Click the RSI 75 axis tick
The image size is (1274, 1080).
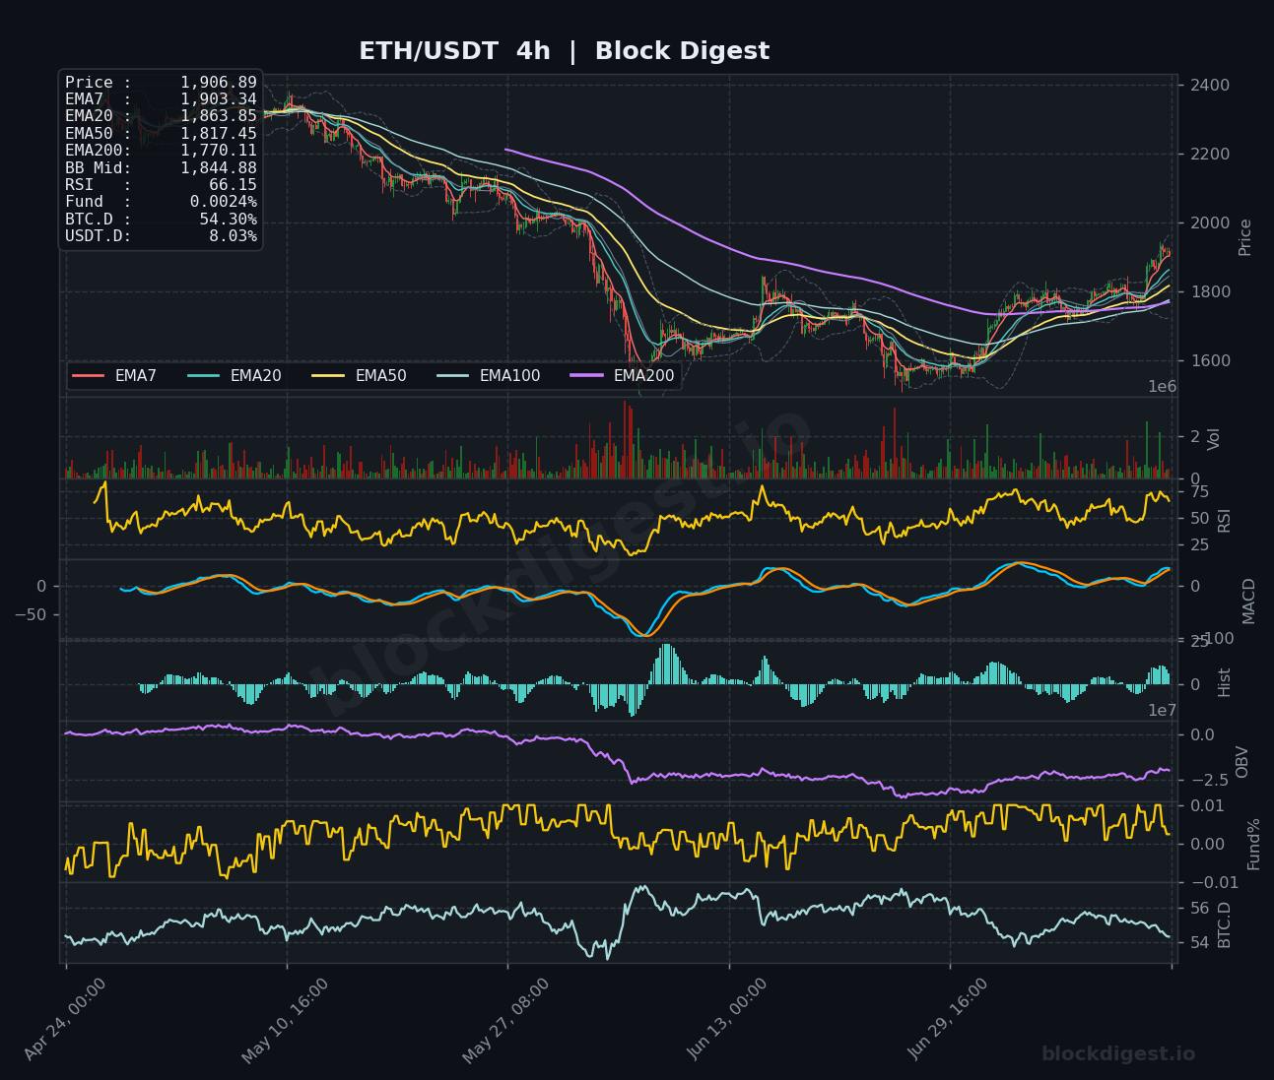pyautogui.click(x=1200, y=491)
